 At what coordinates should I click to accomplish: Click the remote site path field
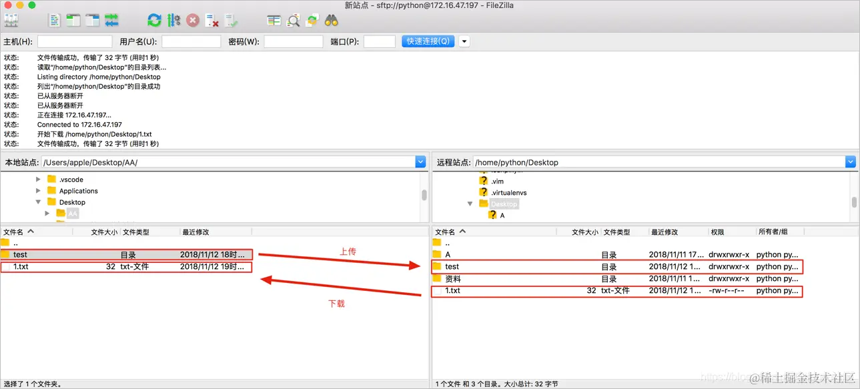click(x=659, y=161)
